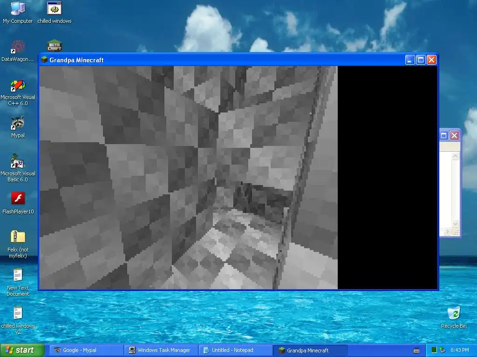This screenshot has width=477, height=357.
Task: Switch to Windows Task Manager taskbar button
Action: click(x=161, y=350)
